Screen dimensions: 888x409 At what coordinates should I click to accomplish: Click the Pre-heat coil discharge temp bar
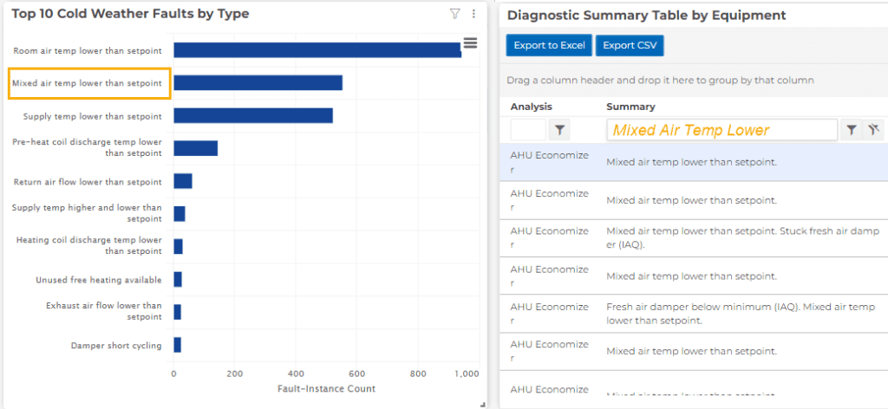coord(195,148)
